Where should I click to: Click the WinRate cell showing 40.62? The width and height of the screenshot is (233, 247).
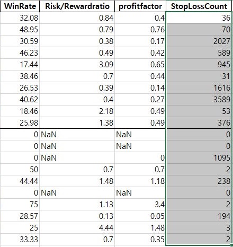point(20,100)
